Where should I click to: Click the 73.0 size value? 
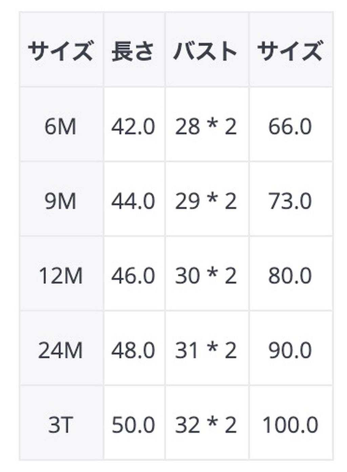(290, 201)
